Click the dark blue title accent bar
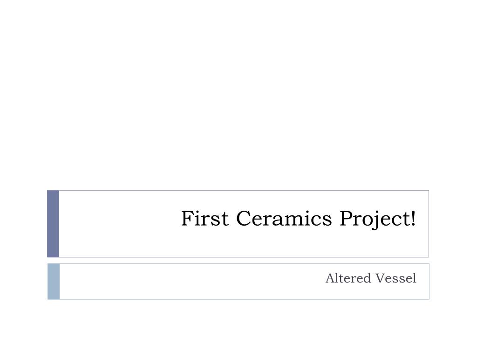 coord(53,224)
